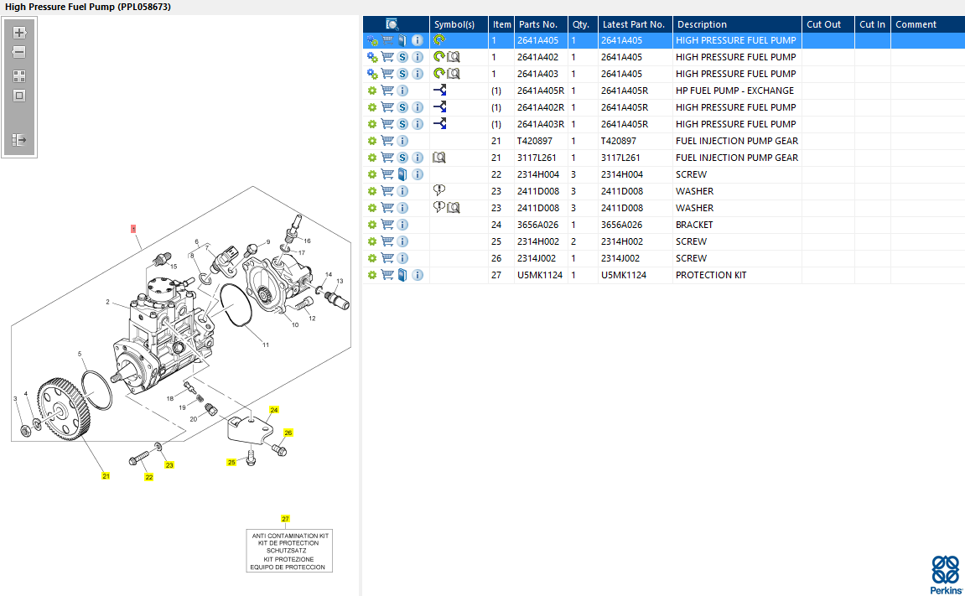Click the search icon in table header
This screenshot has height=596, width=965.
[x=392, y=24]
